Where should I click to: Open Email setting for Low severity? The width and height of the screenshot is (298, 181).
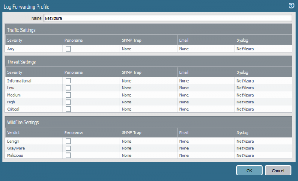click(184, 88)
